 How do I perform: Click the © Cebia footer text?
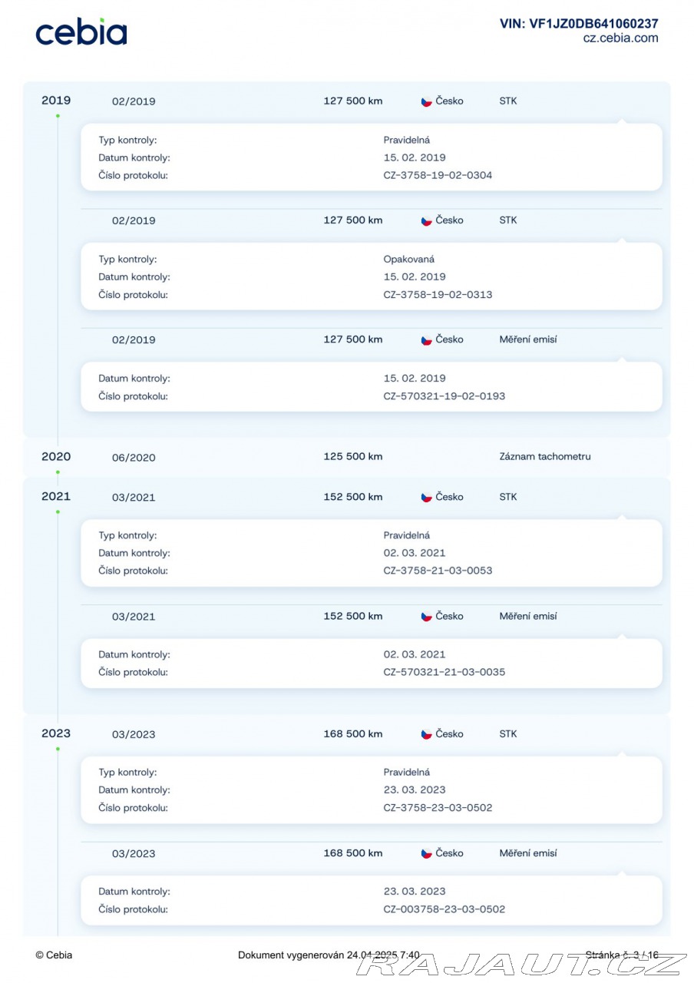pos(54,955)
